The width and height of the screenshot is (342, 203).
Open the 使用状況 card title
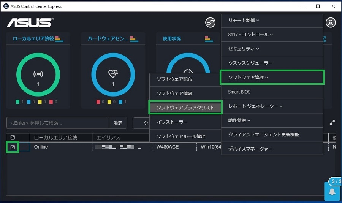click(172, 39)
